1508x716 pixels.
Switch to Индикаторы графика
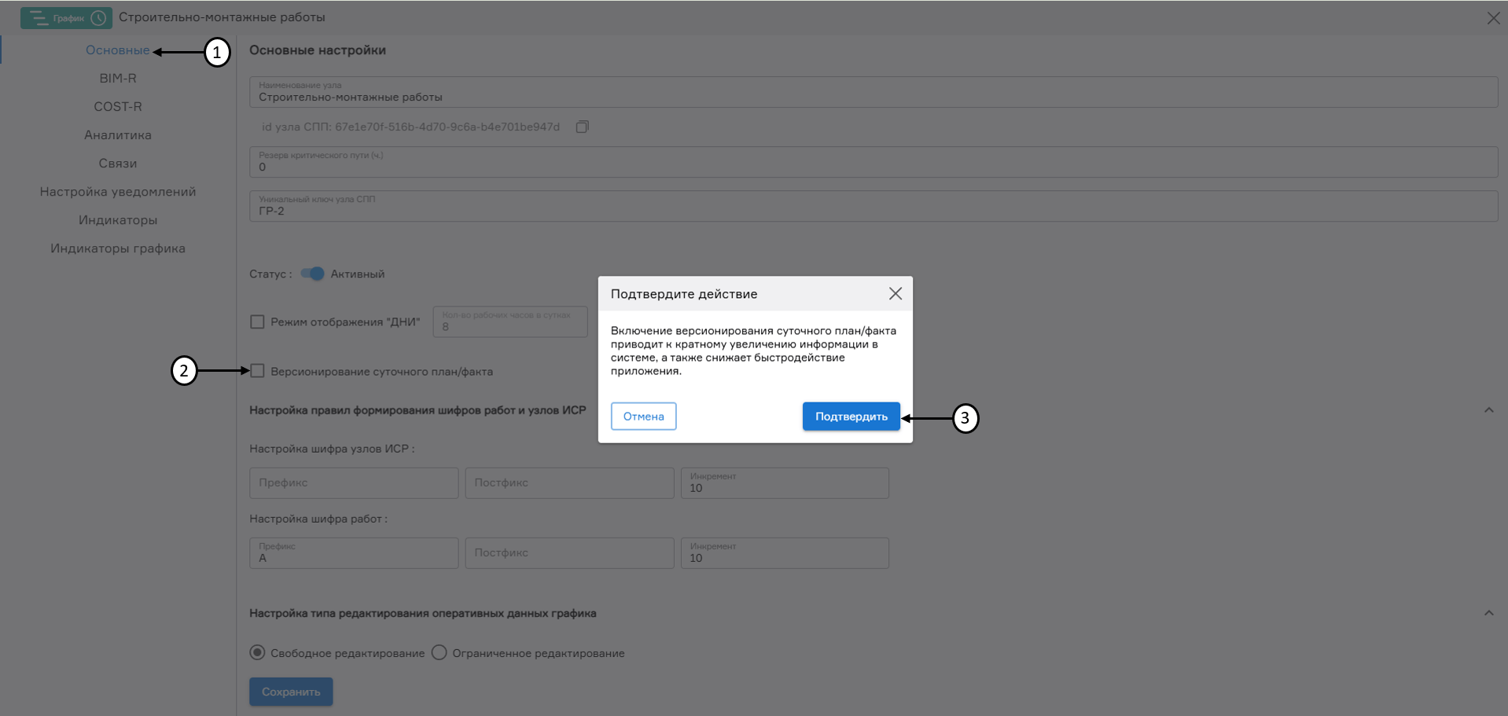[x=117, y=248]
